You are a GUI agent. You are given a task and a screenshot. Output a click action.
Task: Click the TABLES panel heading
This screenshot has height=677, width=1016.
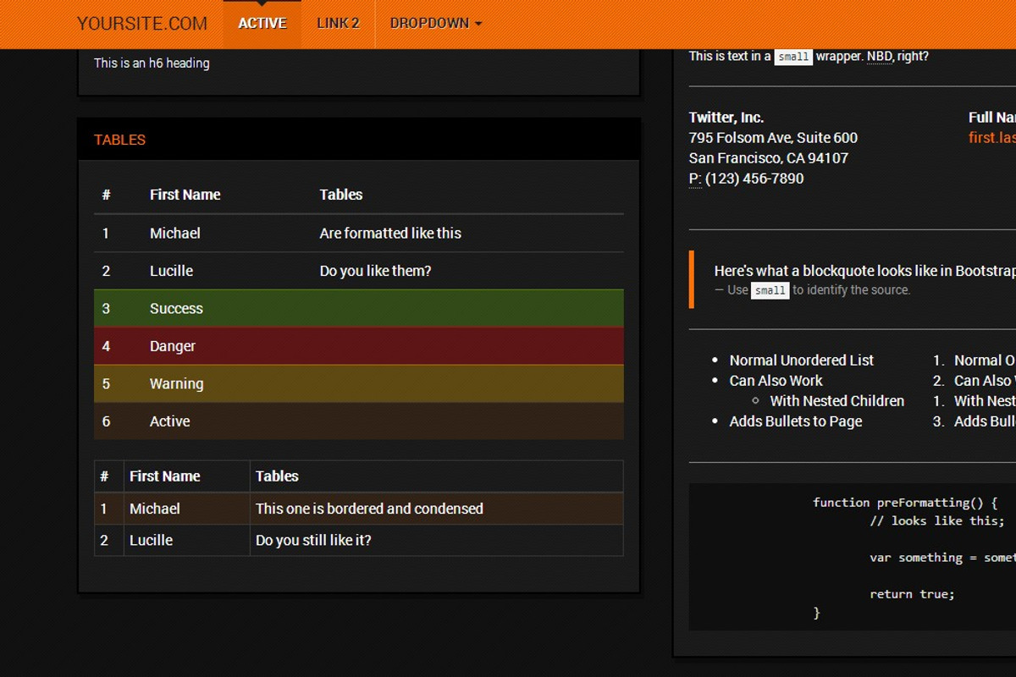click(119, 140)
